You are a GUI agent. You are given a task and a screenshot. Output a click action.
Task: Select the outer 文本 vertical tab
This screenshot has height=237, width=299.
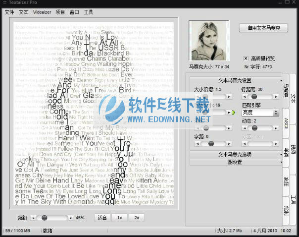(x=293, y=99)
